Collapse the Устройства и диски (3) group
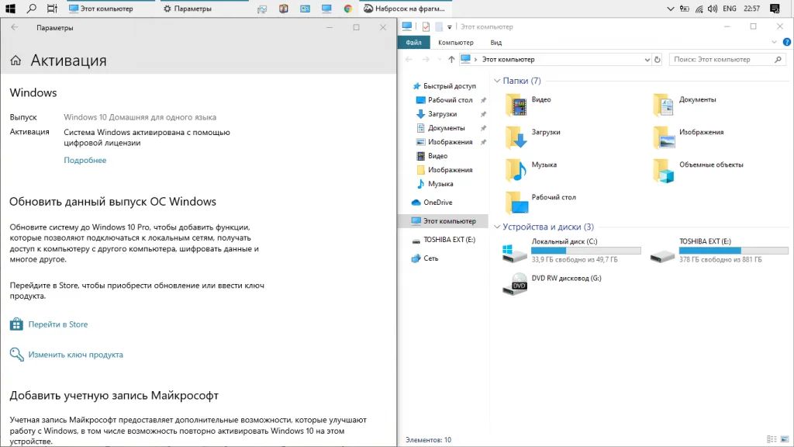The image size is (794, 447). (497, 227)
